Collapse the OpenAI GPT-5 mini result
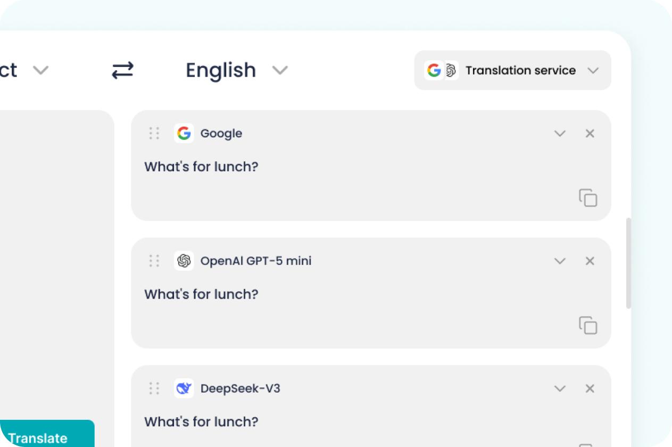The image size is (672, 447). pos(560,261)
